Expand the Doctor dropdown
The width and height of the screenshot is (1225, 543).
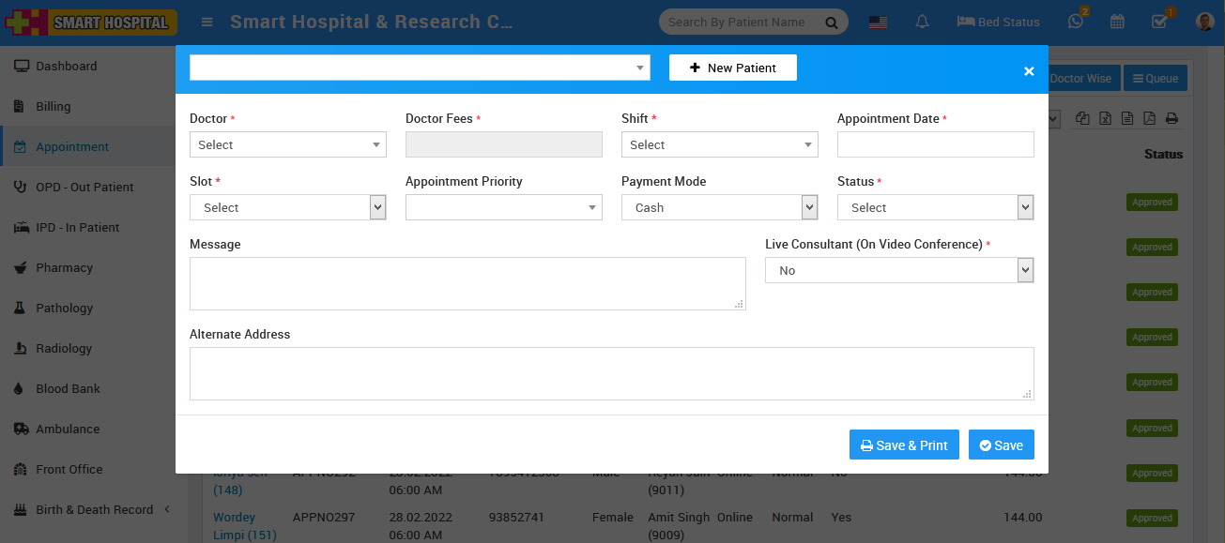[287, 144]
